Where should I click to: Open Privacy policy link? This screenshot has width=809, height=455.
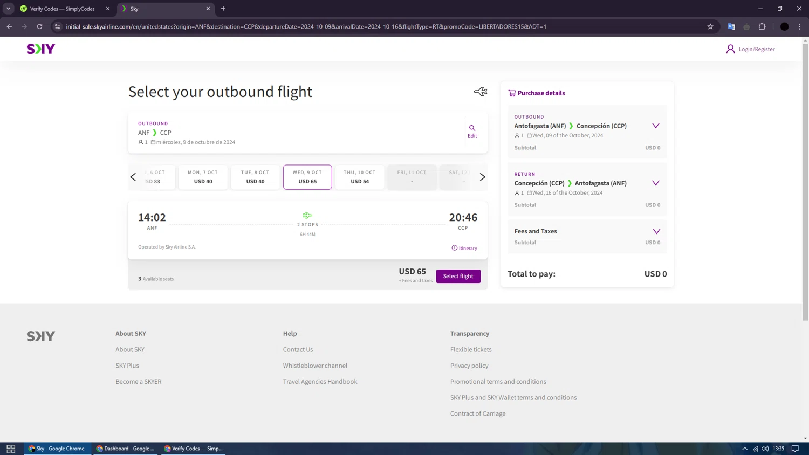(470, 366)
